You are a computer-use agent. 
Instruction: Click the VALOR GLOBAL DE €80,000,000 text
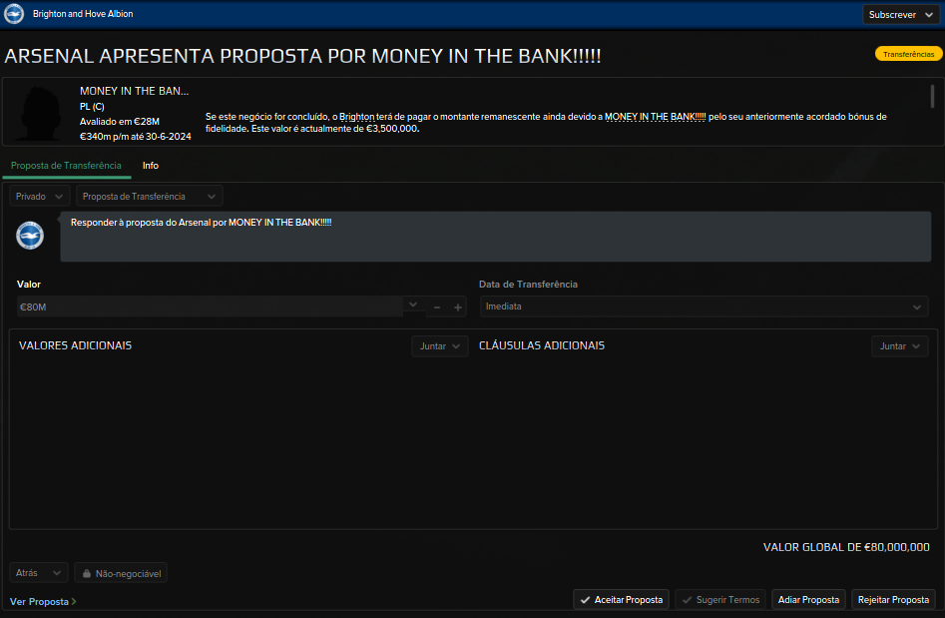tap(846, 547)
